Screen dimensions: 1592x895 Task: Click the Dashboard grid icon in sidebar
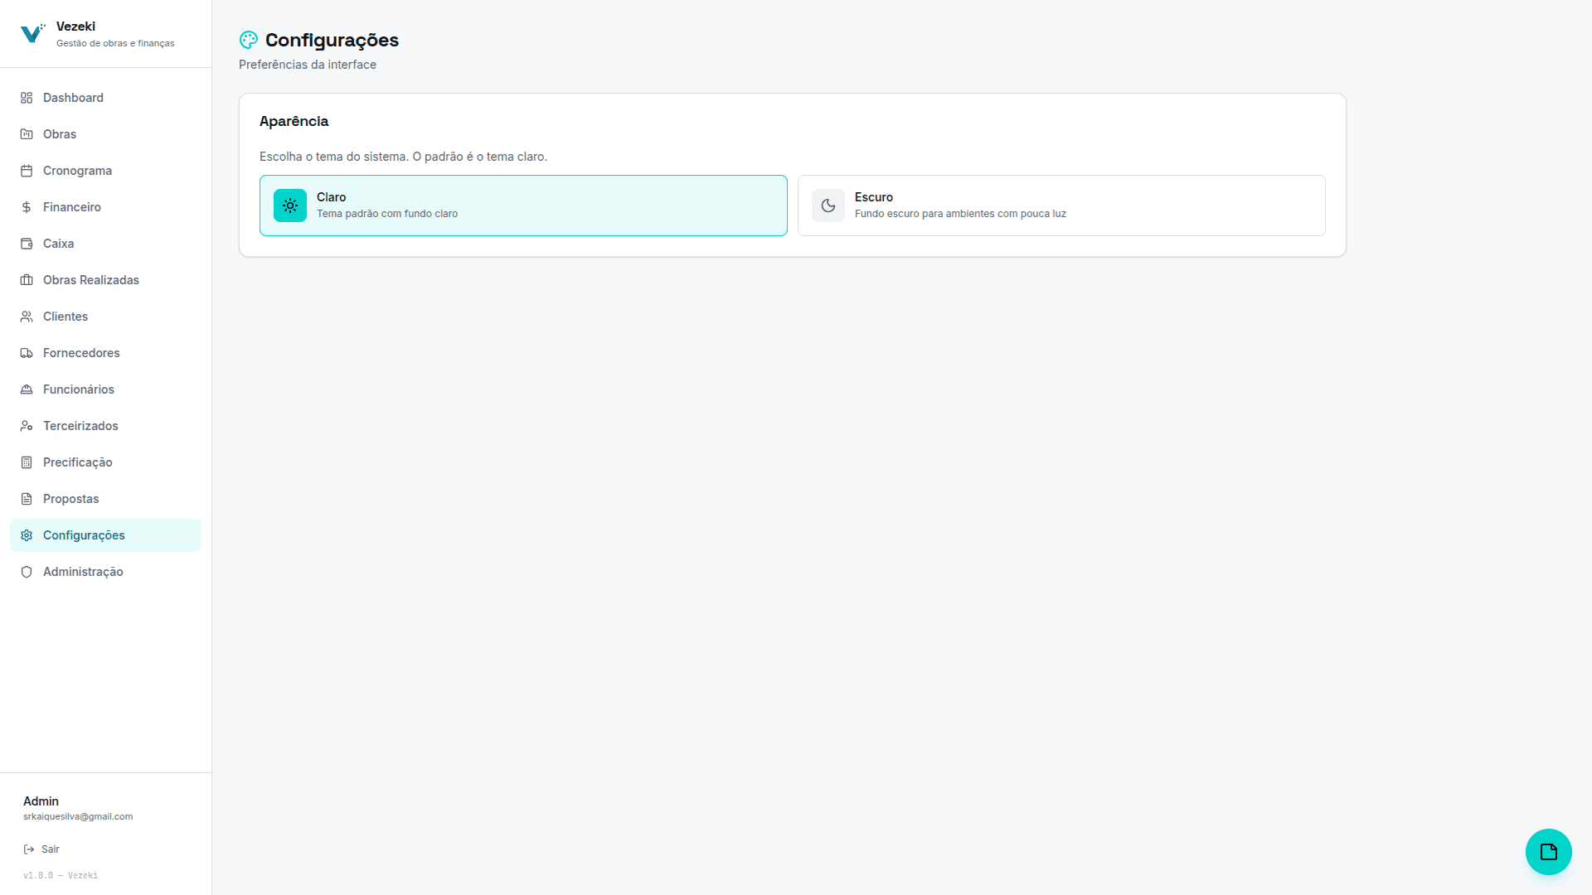tap(27, 98)
